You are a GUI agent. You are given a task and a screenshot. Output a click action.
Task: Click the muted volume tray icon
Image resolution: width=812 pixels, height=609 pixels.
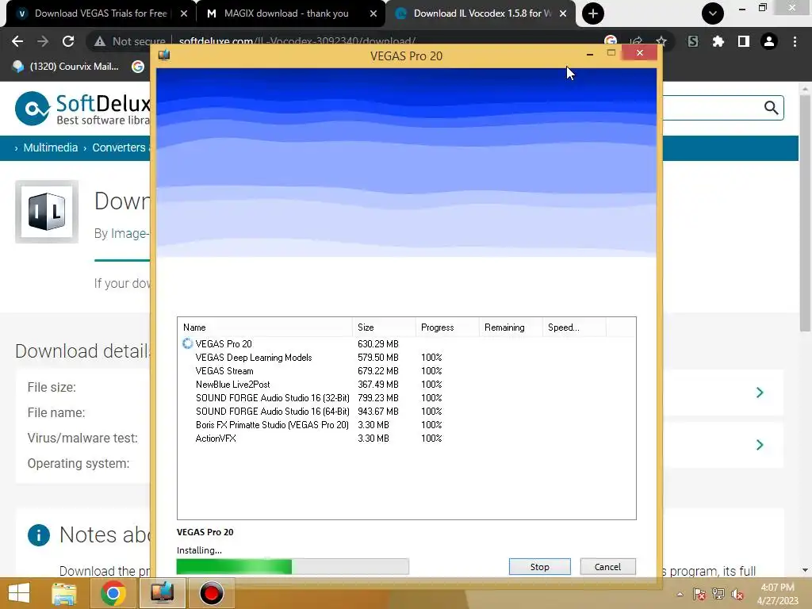point(737,594)
